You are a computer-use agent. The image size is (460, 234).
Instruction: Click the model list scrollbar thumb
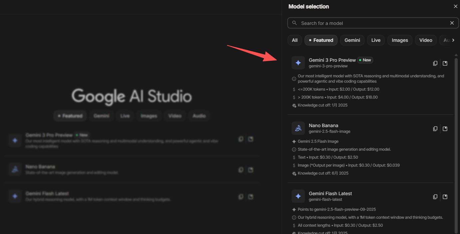tap(456, 145)
